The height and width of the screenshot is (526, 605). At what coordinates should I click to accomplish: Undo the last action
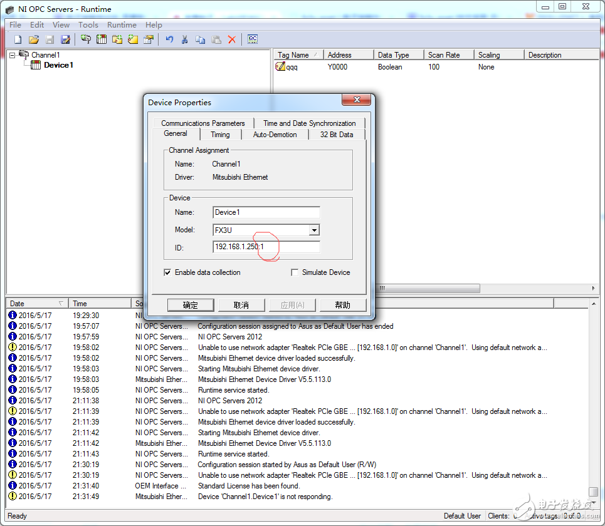(x=169, y=39)
